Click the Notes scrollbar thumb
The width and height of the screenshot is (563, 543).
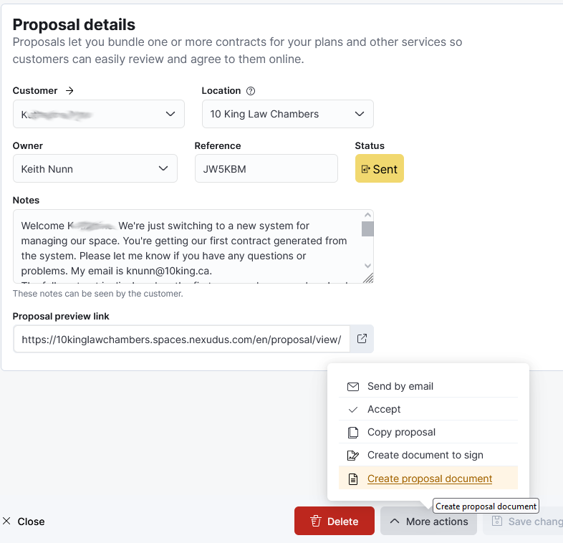[x=367, y=229]
